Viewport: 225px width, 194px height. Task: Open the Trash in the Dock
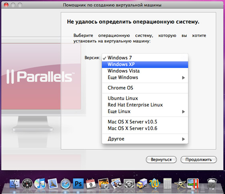coord(212,184)
